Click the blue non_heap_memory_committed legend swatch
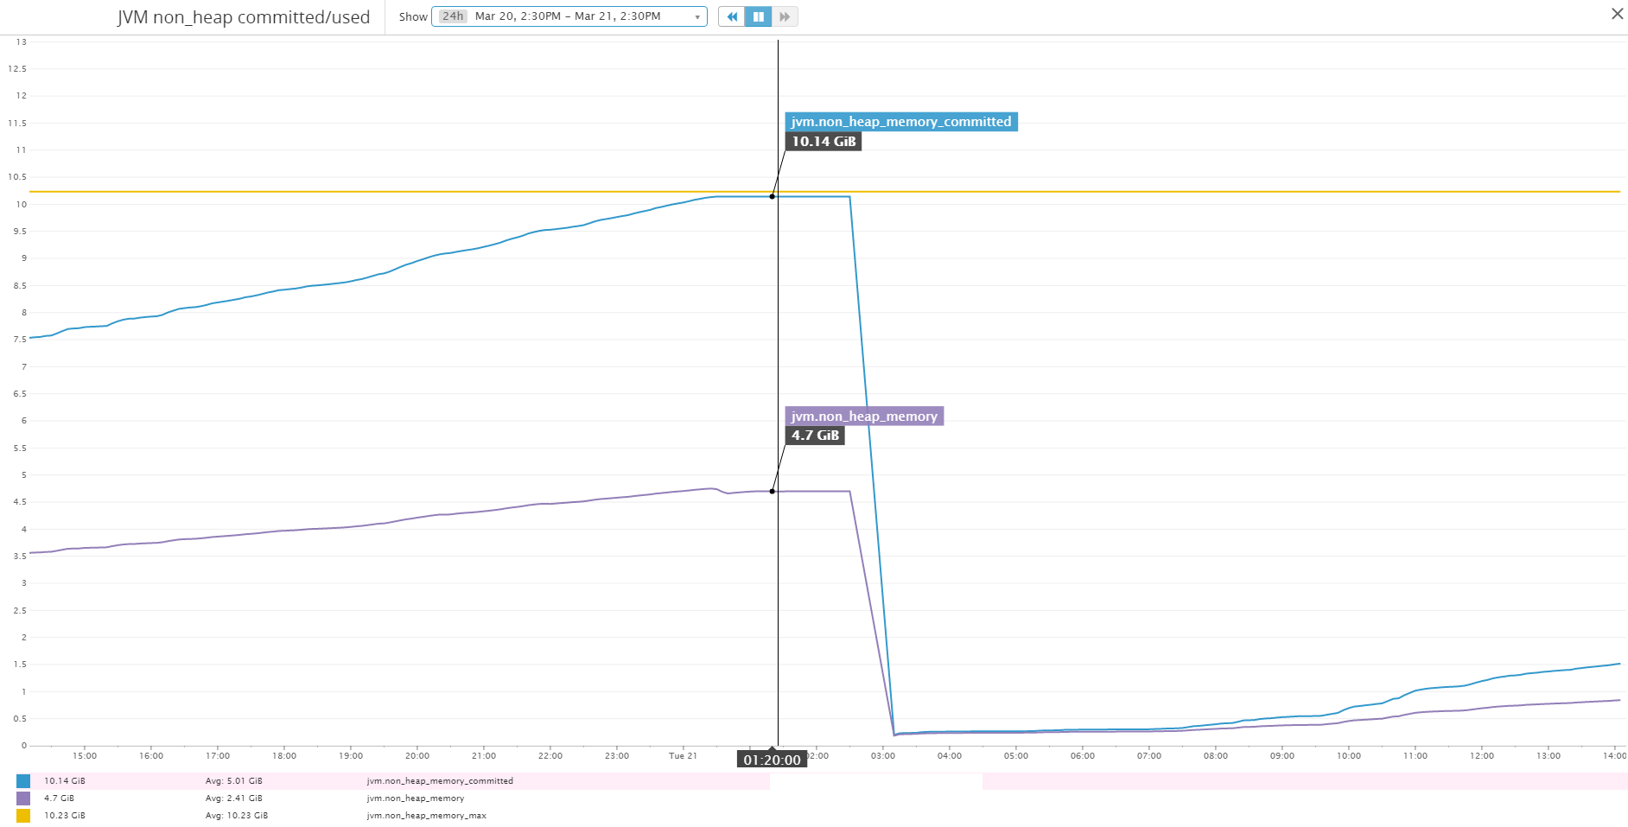This screenshot has height=827, width=1628. click(23, 781)
